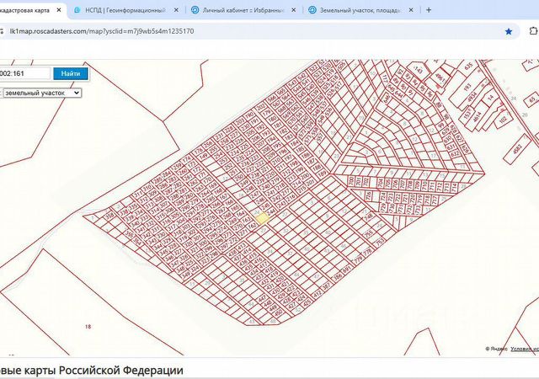Viewport: 539px width, 379px height.
Task: Open the земельный участок type dropdown
Action: [40, 93]
